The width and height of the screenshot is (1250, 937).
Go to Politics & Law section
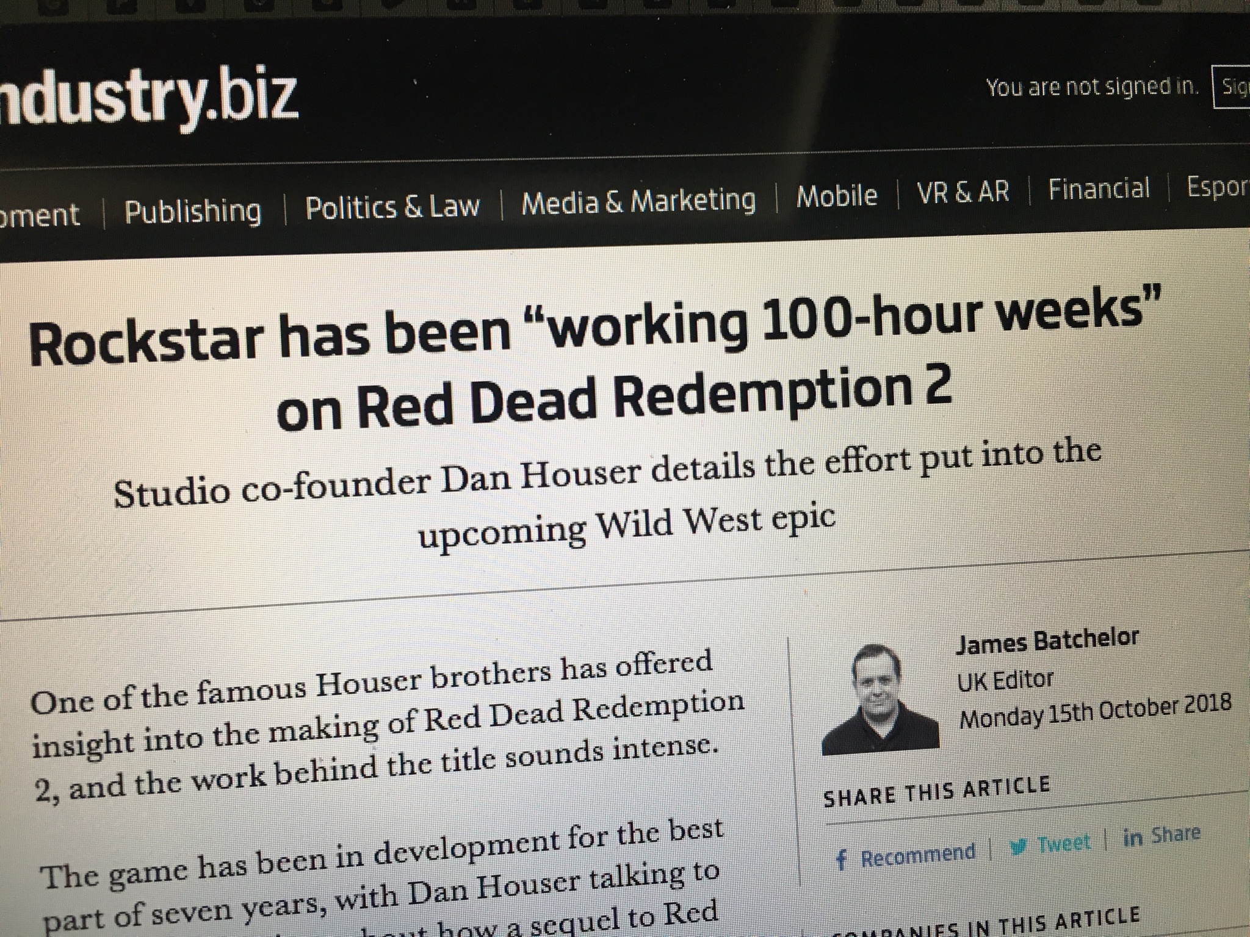coord(392,207)
